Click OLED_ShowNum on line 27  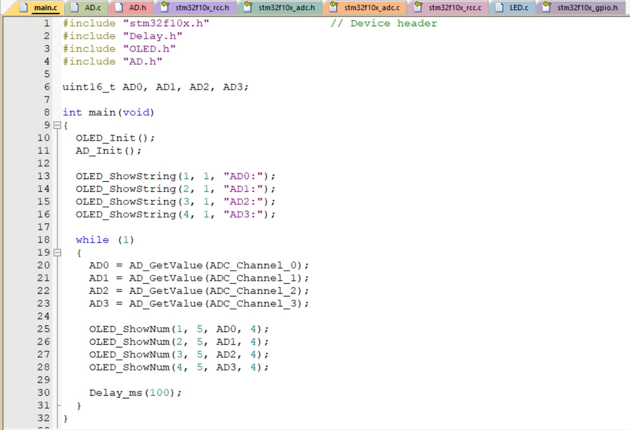point(129,354)
